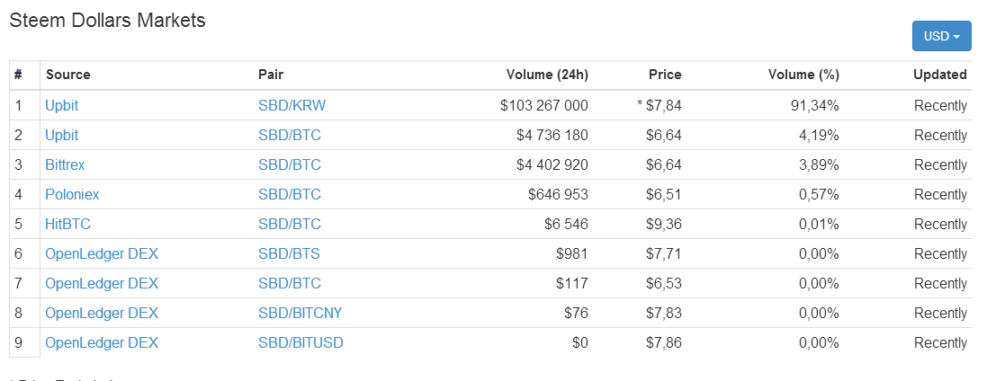
Task: Open the Upbit link in row 2
Action: 61,135
